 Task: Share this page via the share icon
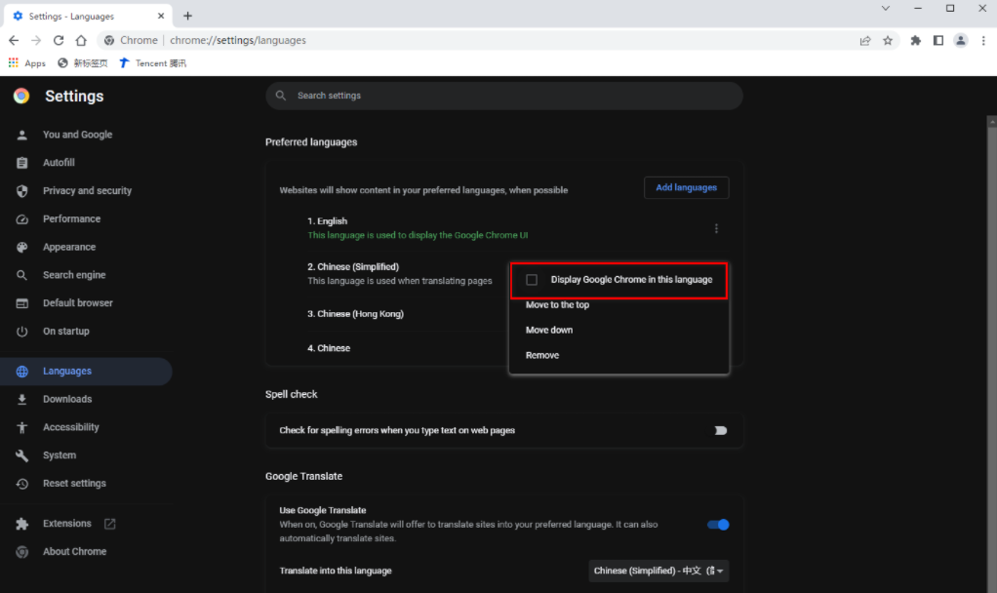(864, 40)
